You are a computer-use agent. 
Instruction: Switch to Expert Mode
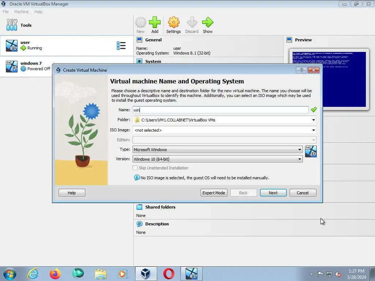[x=214, y=192]
